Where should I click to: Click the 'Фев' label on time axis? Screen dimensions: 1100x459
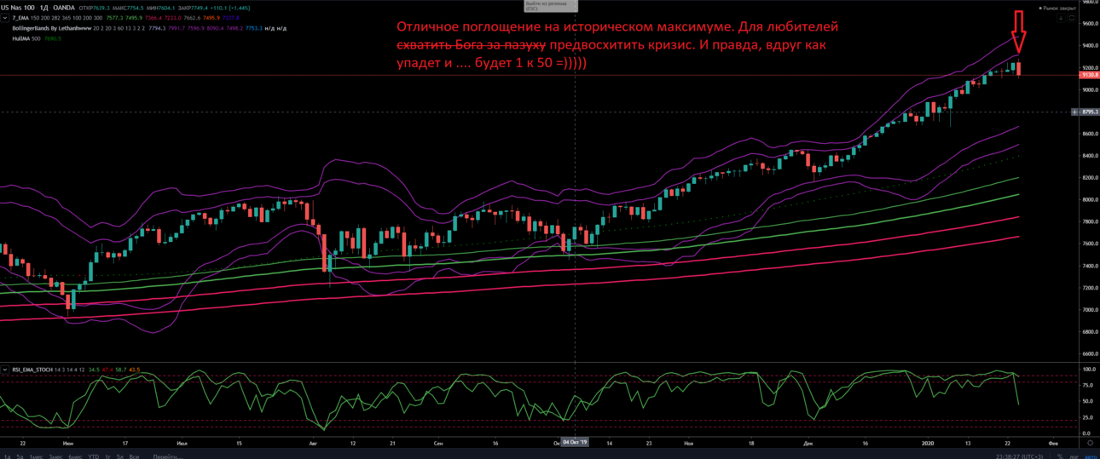(x=1053, y=444)
